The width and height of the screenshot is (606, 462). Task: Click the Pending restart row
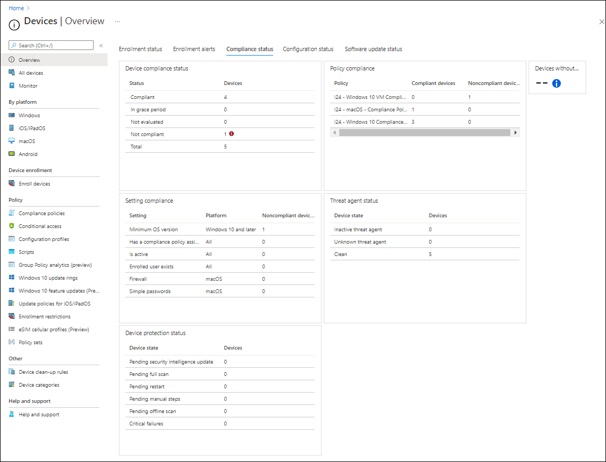(220, 386)
